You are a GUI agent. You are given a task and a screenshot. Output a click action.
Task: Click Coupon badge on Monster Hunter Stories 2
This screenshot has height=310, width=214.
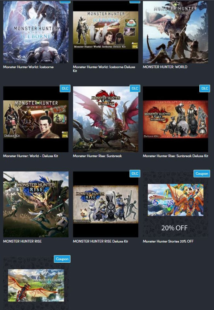(x=62, y=259)
